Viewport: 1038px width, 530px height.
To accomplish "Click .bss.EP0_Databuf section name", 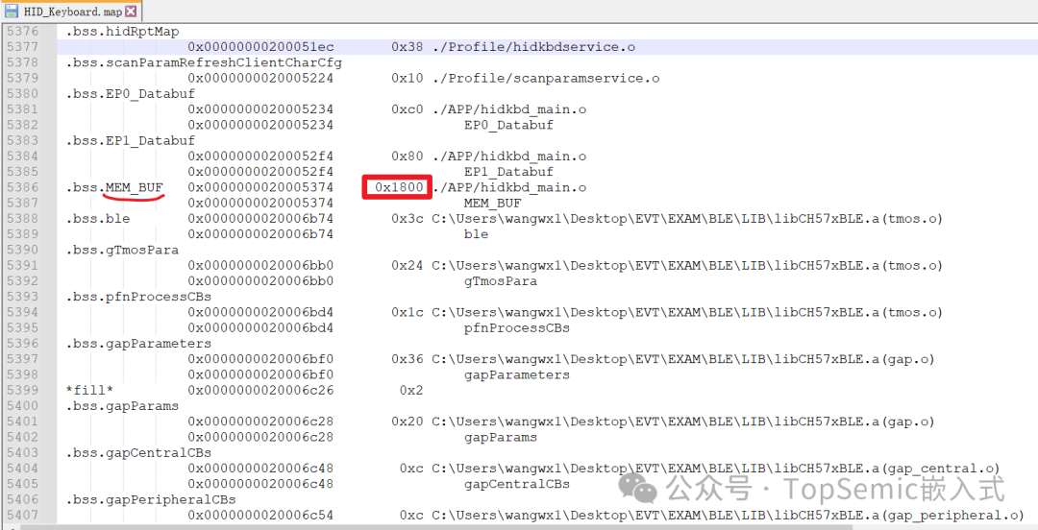I will click(x=130, y=94).
